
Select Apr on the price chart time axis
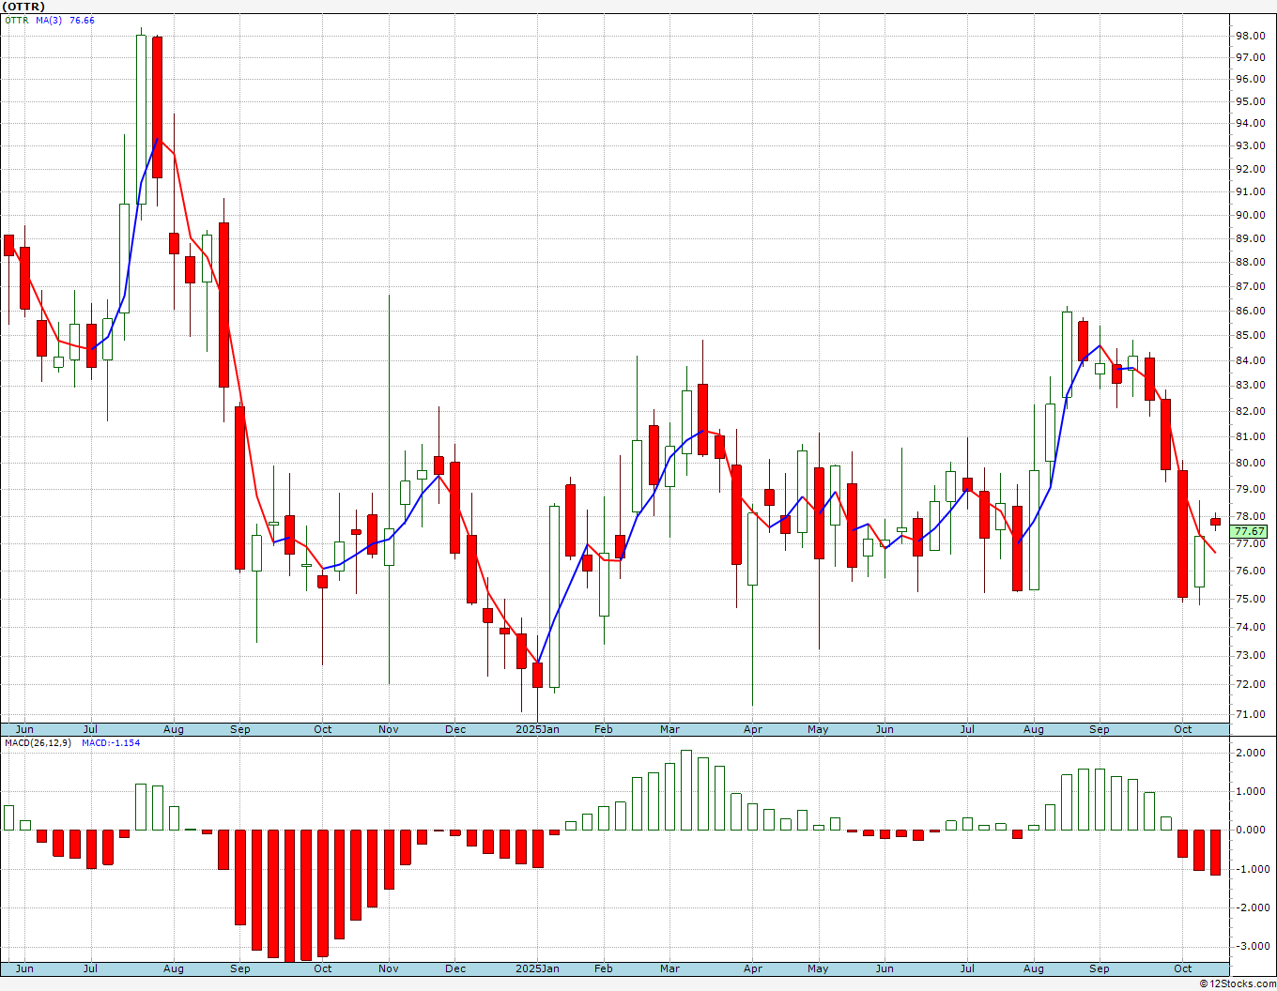pos(752,729)
